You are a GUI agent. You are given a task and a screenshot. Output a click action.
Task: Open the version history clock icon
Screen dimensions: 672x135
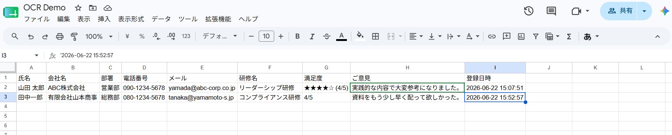click(529, 11)
